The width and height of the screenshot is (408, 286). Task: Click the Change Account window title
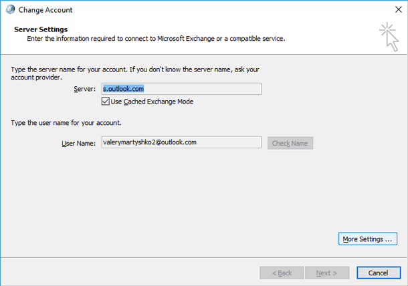[x=45, y=10]
